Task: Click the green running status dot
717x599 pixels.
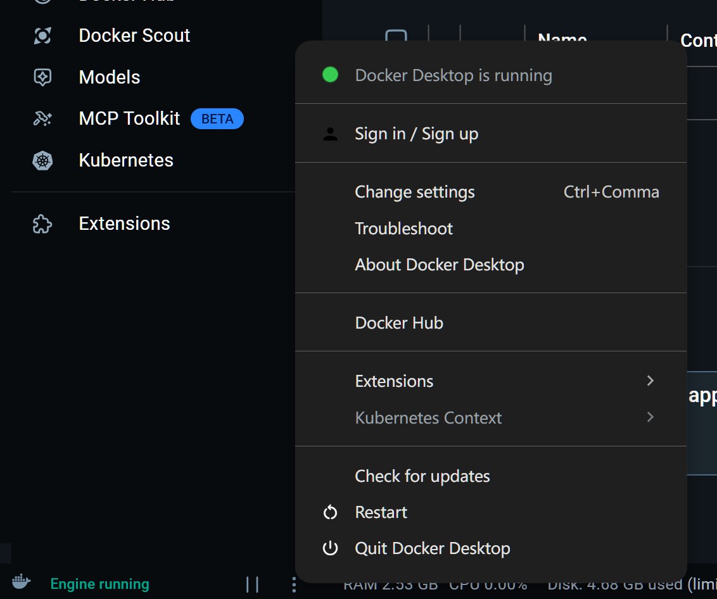Action: click(330, 75)
